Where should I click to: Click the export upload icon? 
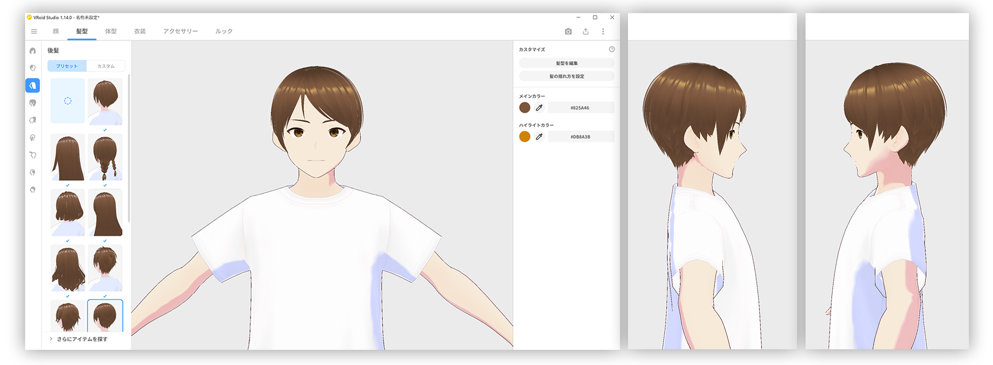click(586, 31)
